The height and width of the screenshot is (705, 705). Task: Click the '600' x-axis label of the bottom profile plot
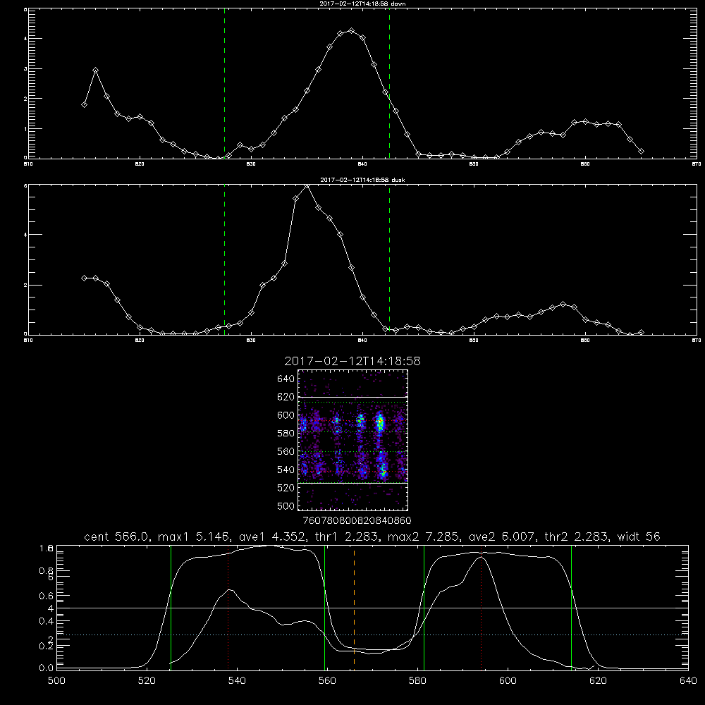[x=508, y=681]
